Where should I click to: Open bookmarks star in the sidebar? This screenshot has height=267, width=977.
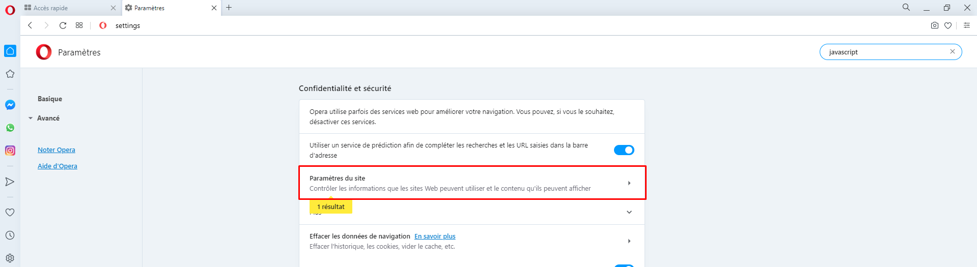click(x=10, y=74)
